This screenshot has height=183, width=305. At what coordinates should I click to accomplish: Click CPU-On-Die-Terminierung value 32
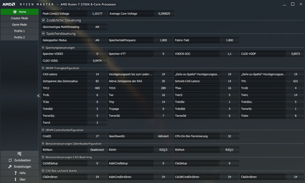tap(230, 136)
